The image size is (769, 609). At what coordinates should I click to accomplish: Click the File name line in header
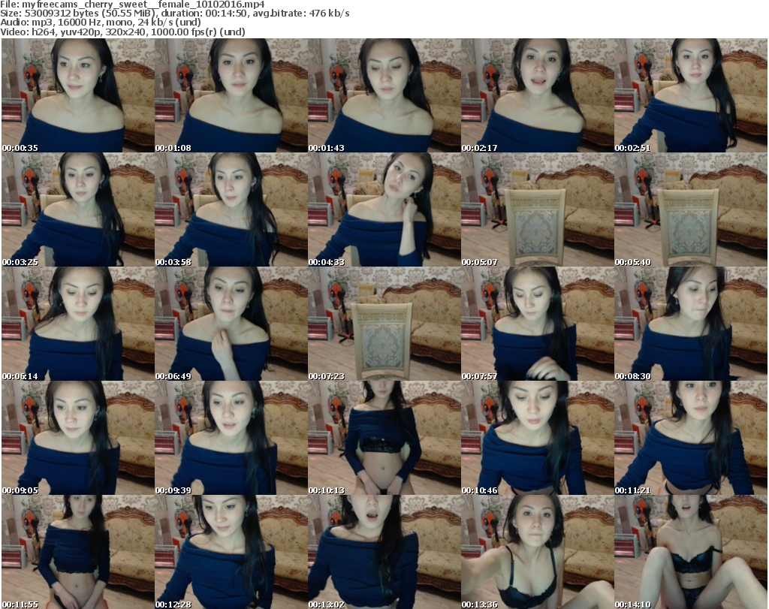point(132,5)
